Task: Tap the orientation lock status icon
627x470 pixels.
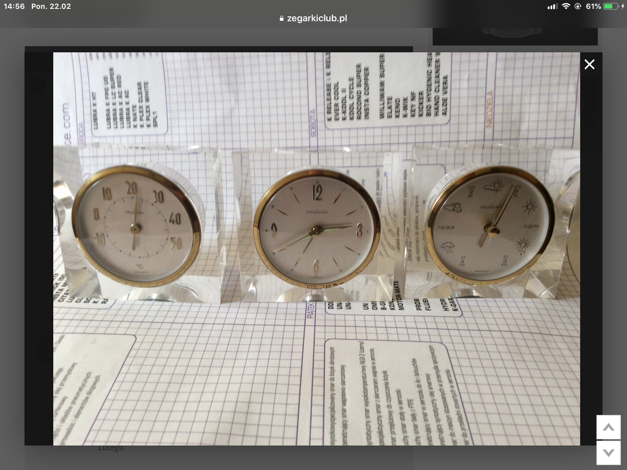Action: pos(578,6)
